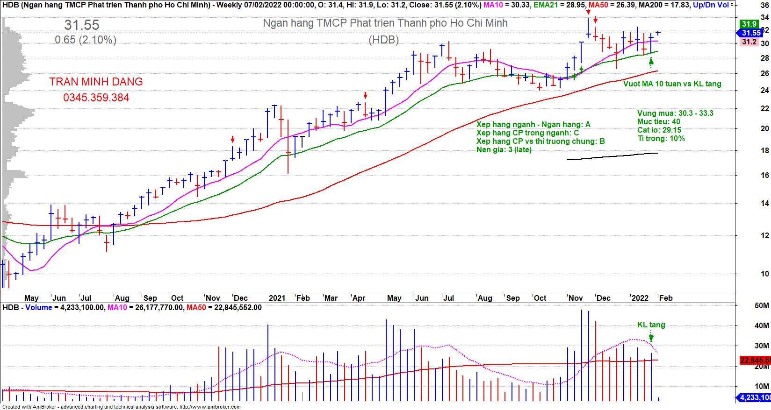Click the Up/Dn Vol label in title
The height and width of the screenshot is (410, 771).
[x=710, y=5]
